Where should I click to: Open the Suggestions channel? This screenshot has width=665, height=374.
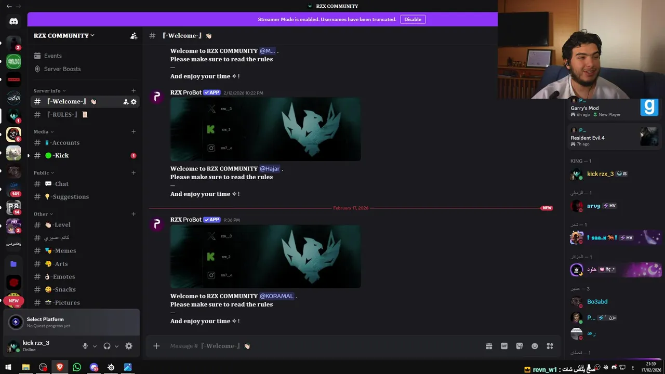pos(85,197)
